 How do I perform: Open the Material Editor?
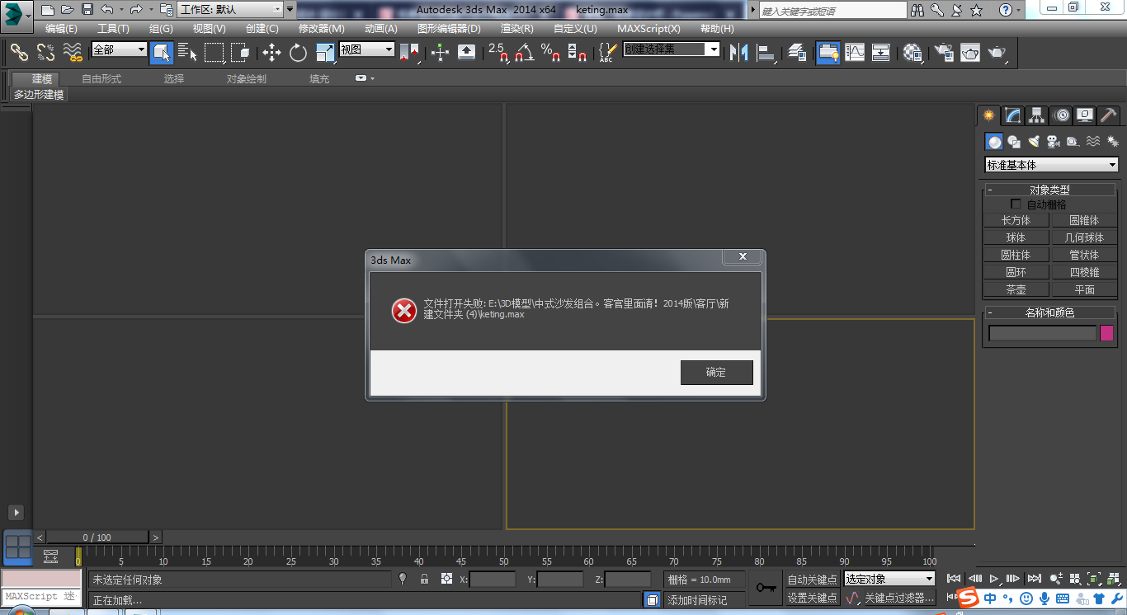tap(912, 53)
